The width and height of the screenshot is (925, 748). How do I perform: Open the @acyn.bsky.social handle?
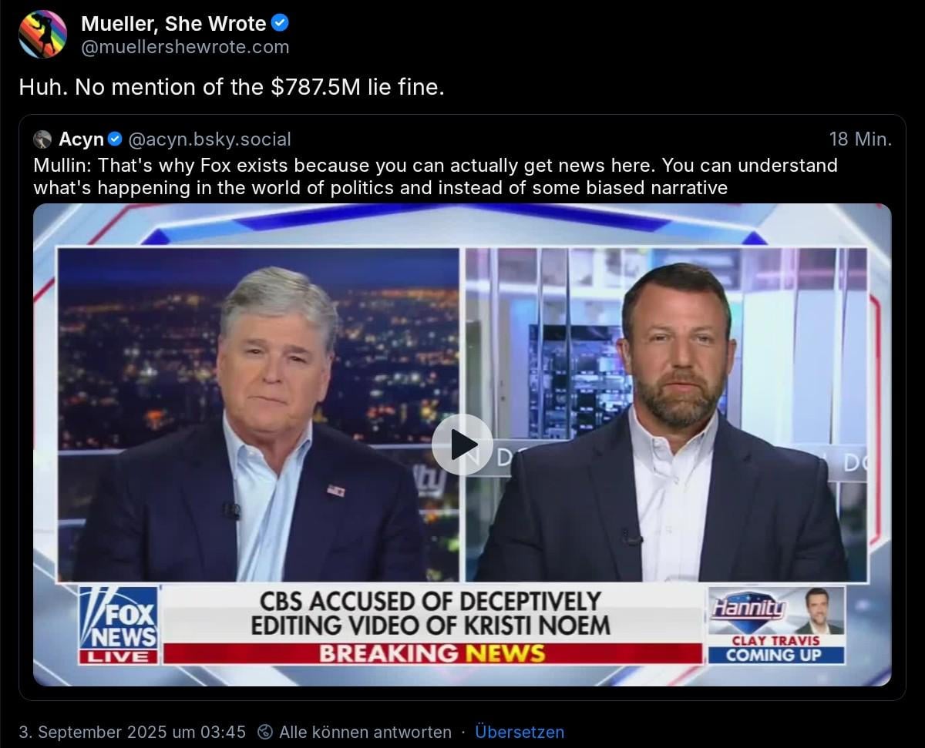point(210,139)
